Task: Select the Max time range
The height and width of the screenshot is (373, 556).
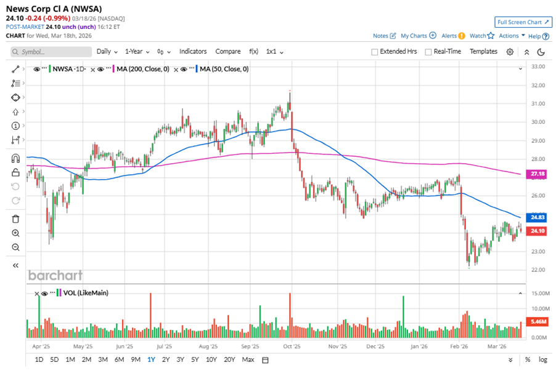Action: click(x=248, y=359)
